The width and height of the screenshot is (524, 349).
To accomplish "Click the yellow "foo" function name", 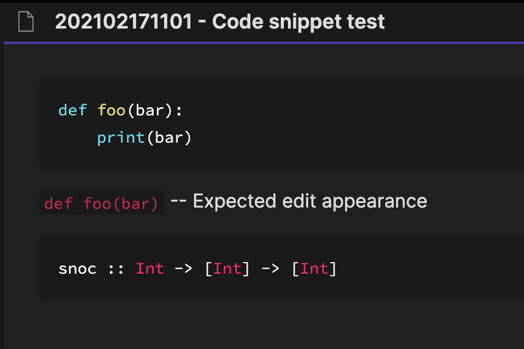I will 112,110.
